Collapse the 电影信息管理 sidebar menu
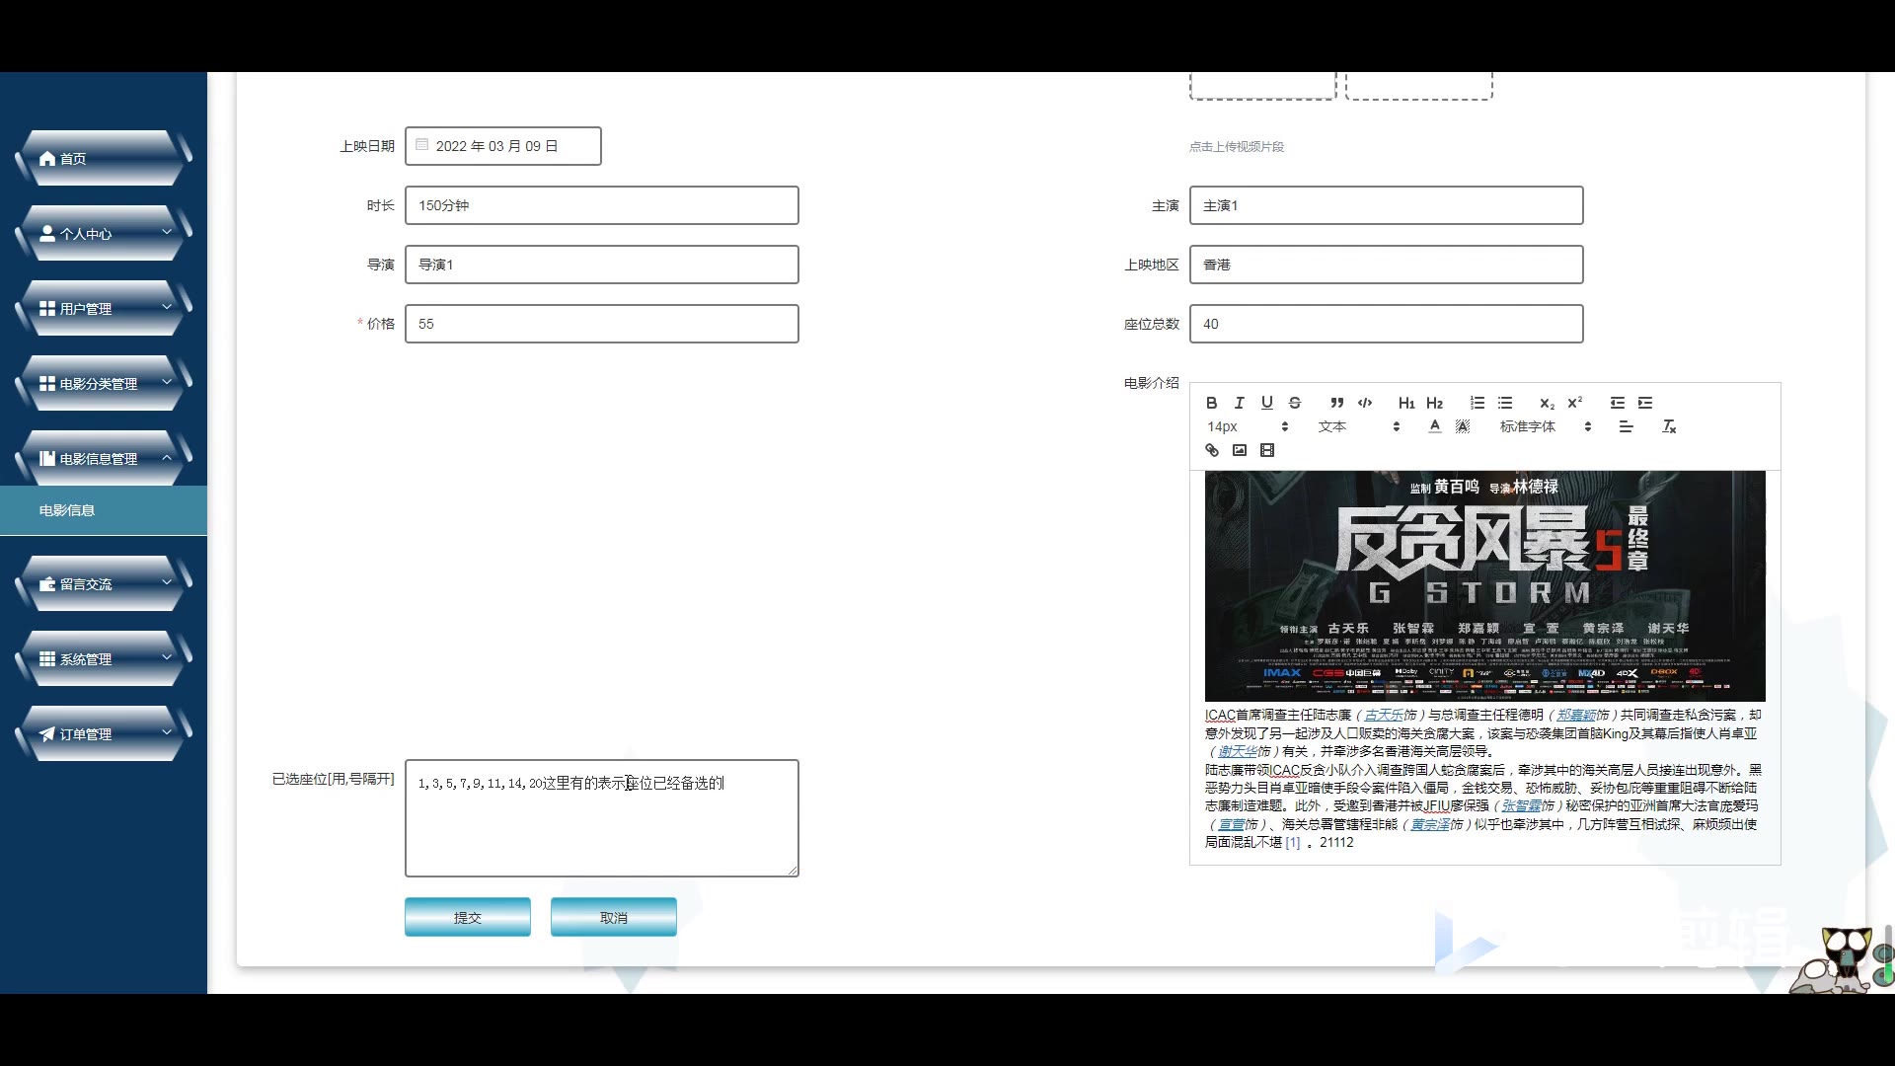1895x1066 pixels. (104, 458)
